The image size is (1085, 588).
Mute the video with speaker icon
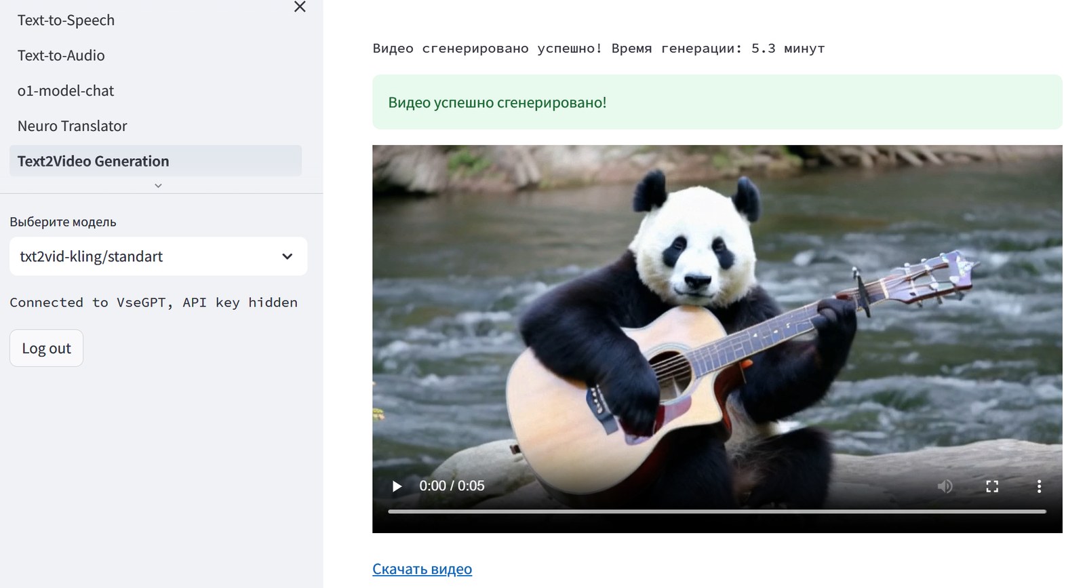pyautogui.click(x=945, y=486)
